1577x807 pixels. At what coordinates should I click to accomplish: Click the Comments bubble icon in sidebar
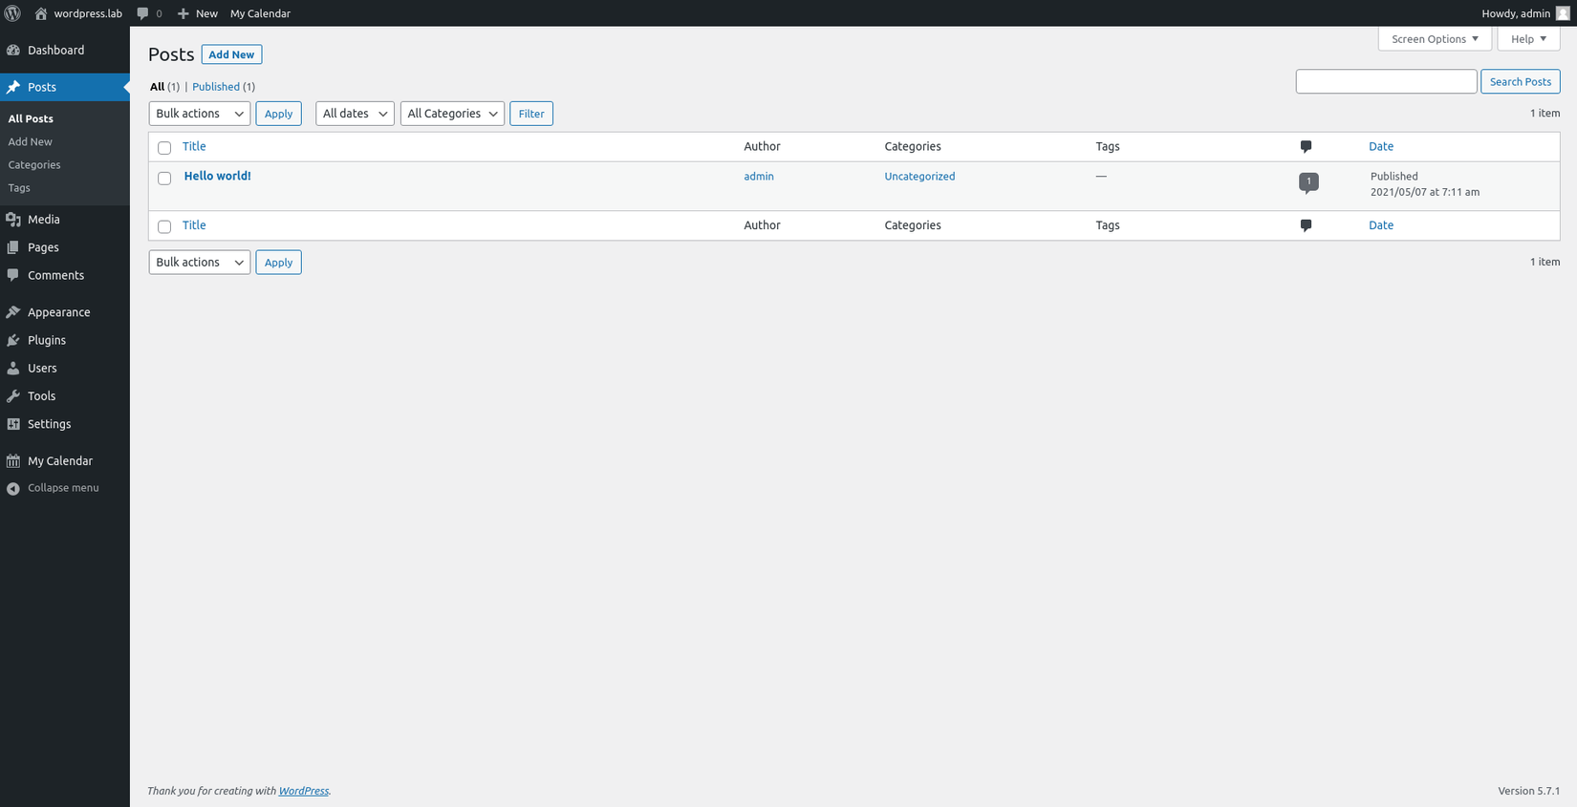[13, 275]
